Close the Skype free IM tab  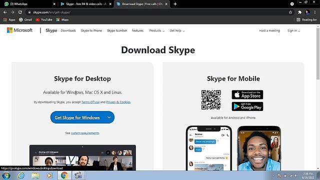(110, 4)
